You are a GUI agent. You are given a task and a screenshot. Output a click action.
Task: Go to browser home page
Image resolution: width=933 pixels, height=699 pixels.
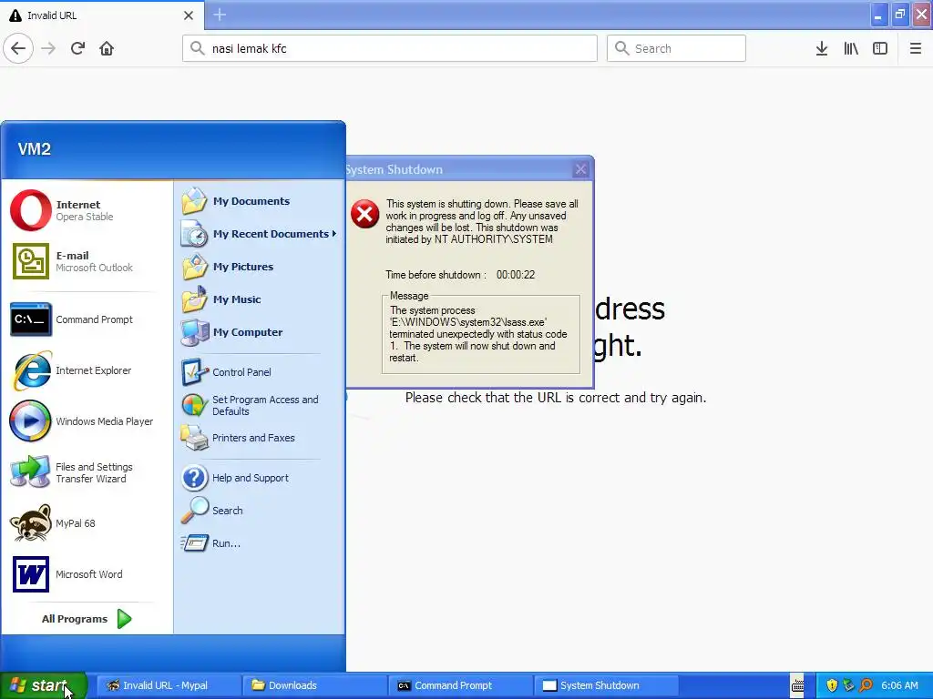(x=107, y=48)
